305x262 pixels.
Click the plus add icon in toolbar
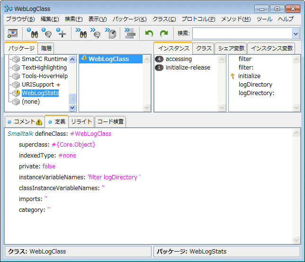point(61,33)
